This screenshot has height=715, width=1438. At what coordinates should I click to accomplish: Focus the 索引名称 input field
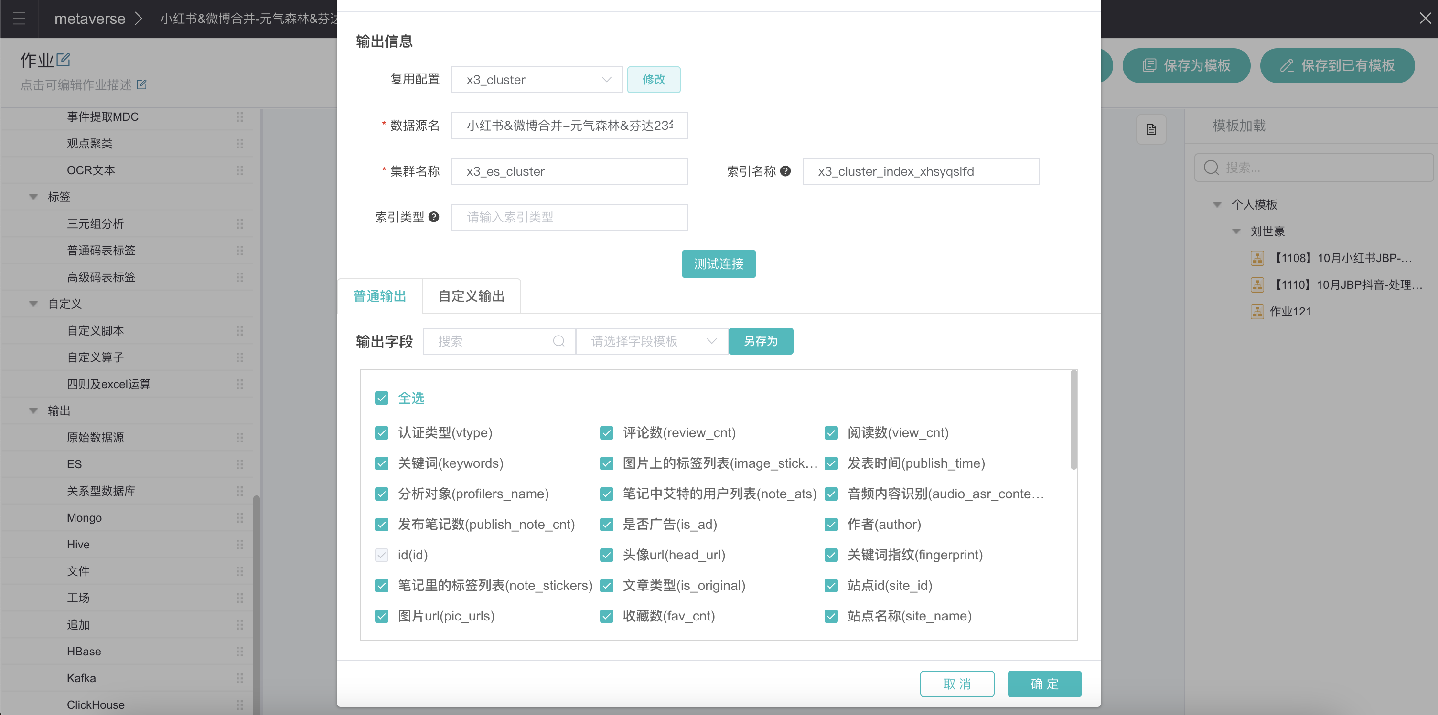tap(921, 171)
